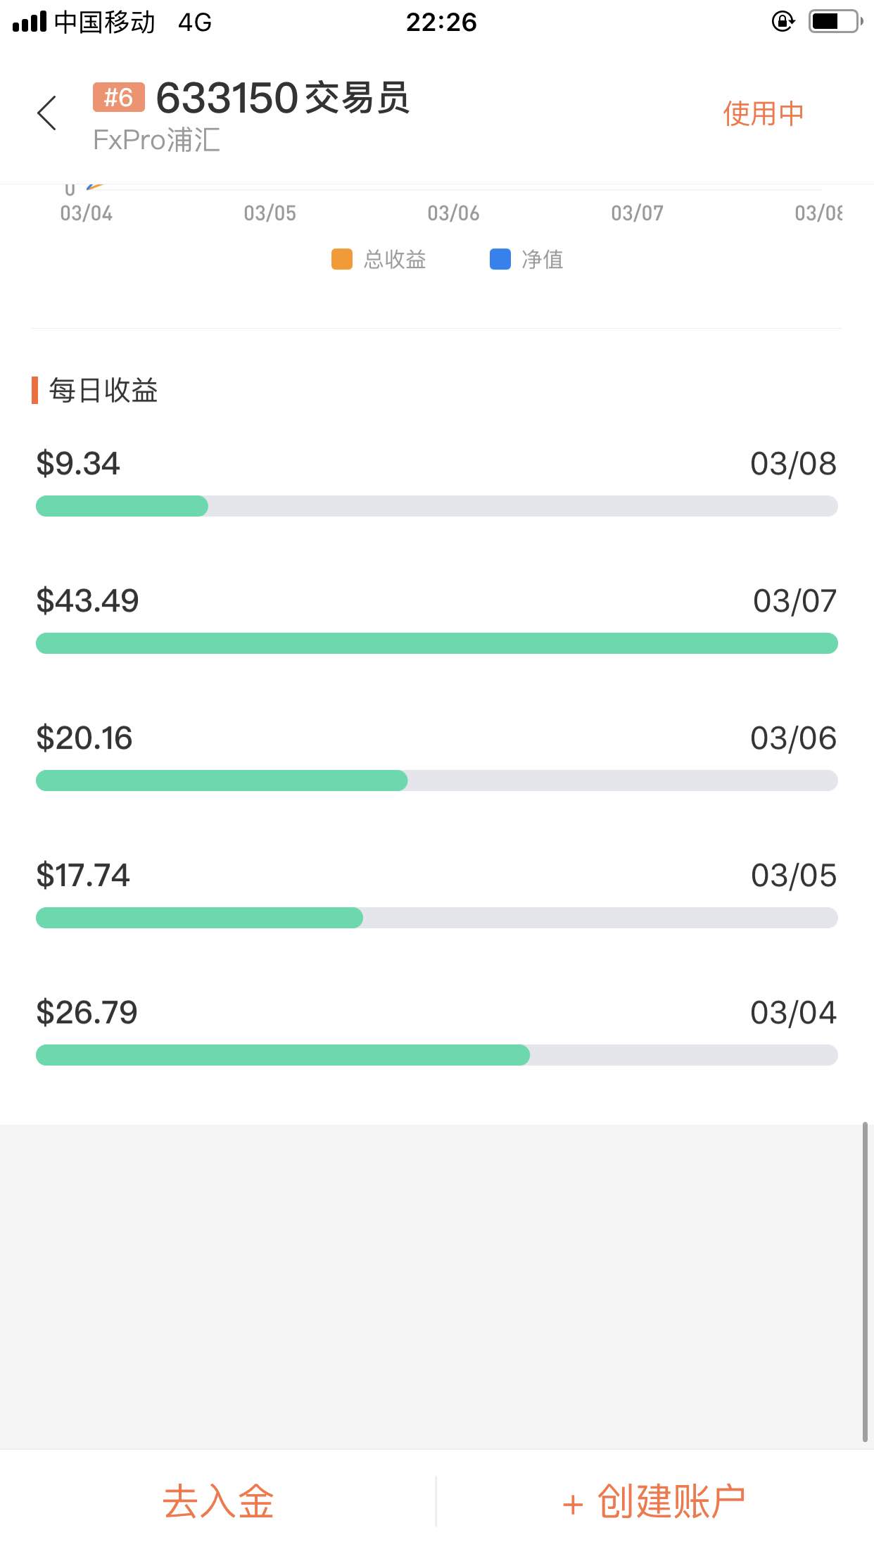Tap the 03/04 daily profit bar
Image resolution: width=874 pixels, height=1554 pixels.
tap(436, 1055)
